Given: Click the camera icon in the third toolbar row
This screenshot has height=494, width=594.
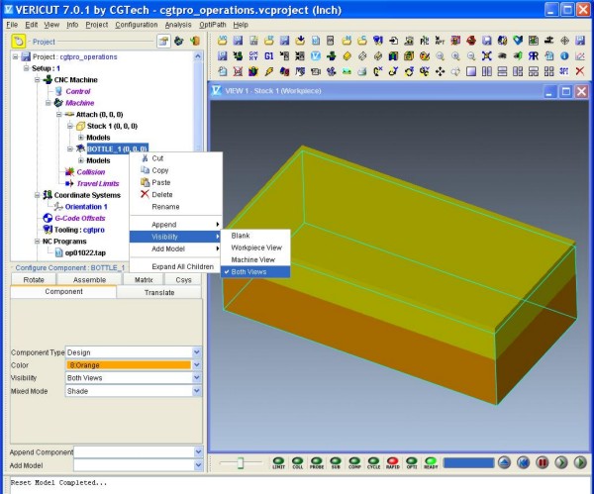Looking at the screenshot, I should click(316, 71).
